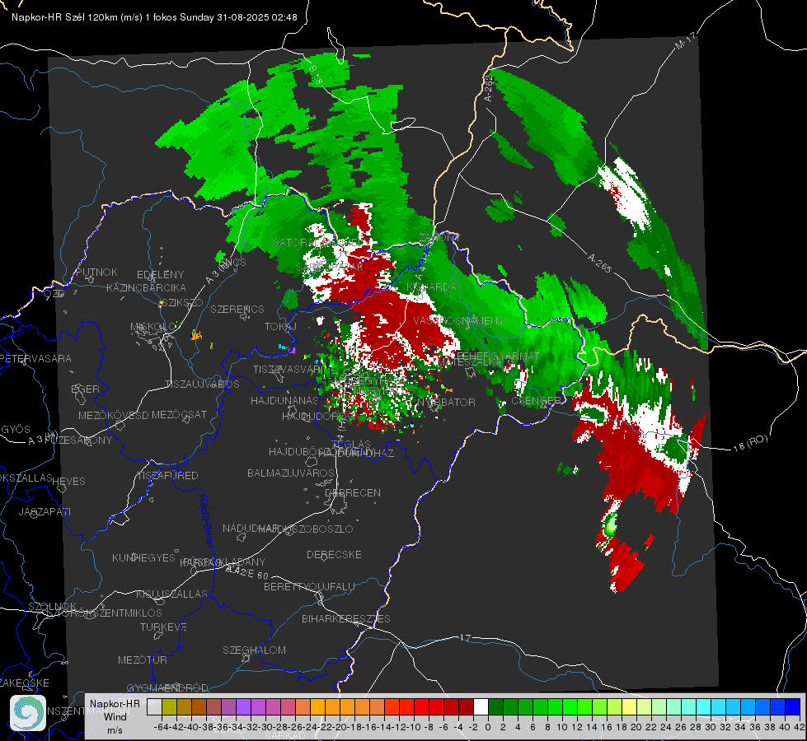Click the TURKEVE town label
Screen dimensions: 807x741
[x=164, y=627]
